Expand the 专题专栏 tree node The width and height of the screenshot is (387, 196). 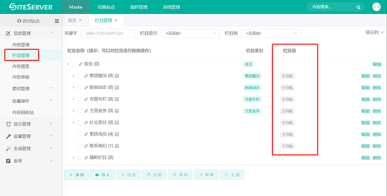click(74, 99)
